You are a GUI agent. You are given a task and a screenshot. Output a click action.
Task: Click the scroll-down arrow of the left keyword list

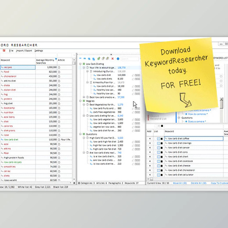point(74,179)
